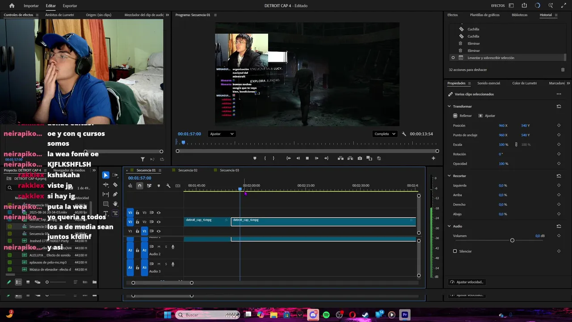Screen dimensions: 572x322
Task: Open the Color de Lumetri tab
Action: coord(525,83)
